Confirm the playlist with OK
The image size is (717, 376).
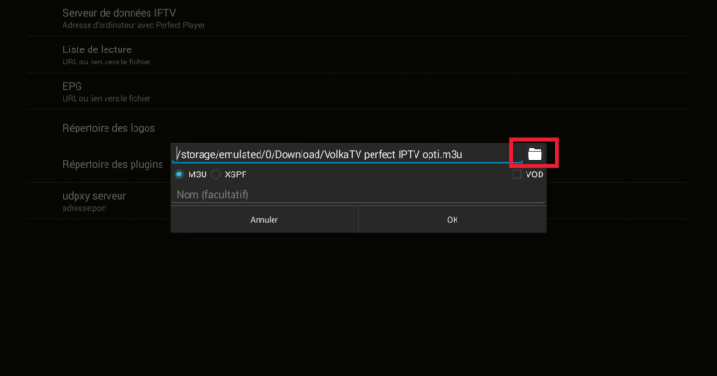pyautogui.click(x=452, y=220)
